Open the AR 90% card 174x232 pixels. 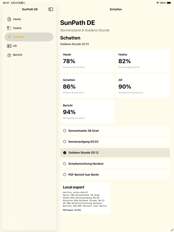[143, 86]
